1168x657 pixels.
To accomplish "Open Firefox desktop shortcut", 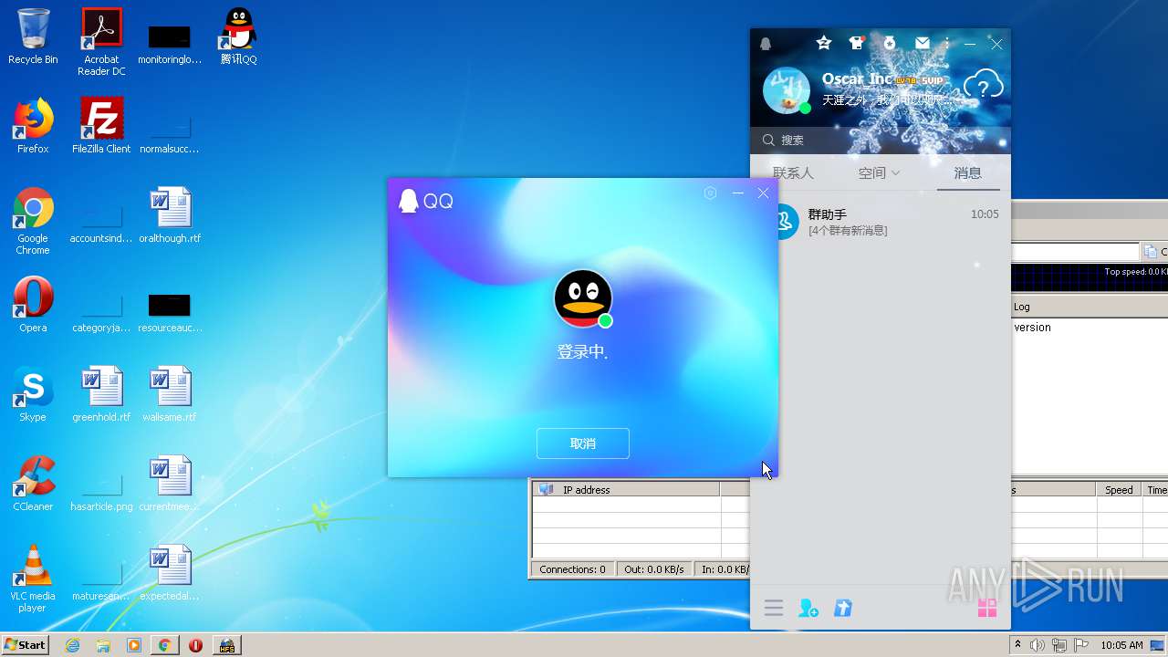I will click(x=33, y=126).
